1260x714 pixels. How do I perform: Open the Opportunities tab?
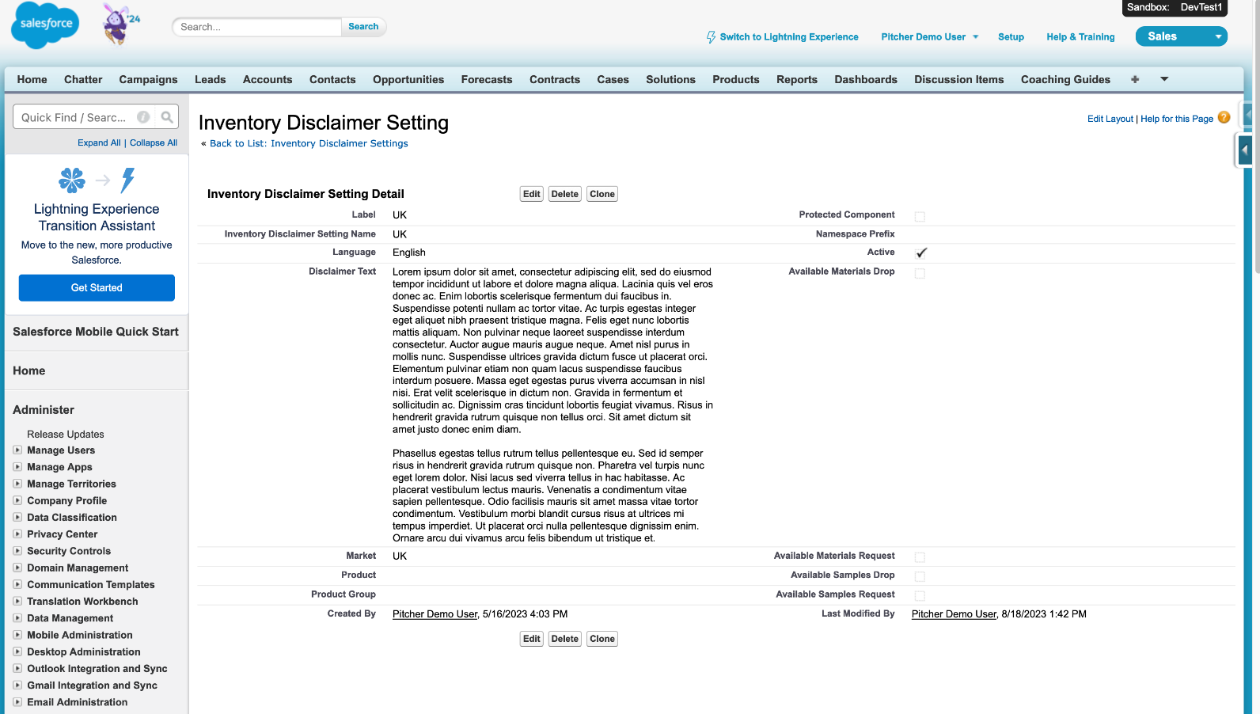[x=408, y=79]
